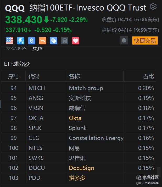Click the blue dollar sign icon

click(32, 41)
